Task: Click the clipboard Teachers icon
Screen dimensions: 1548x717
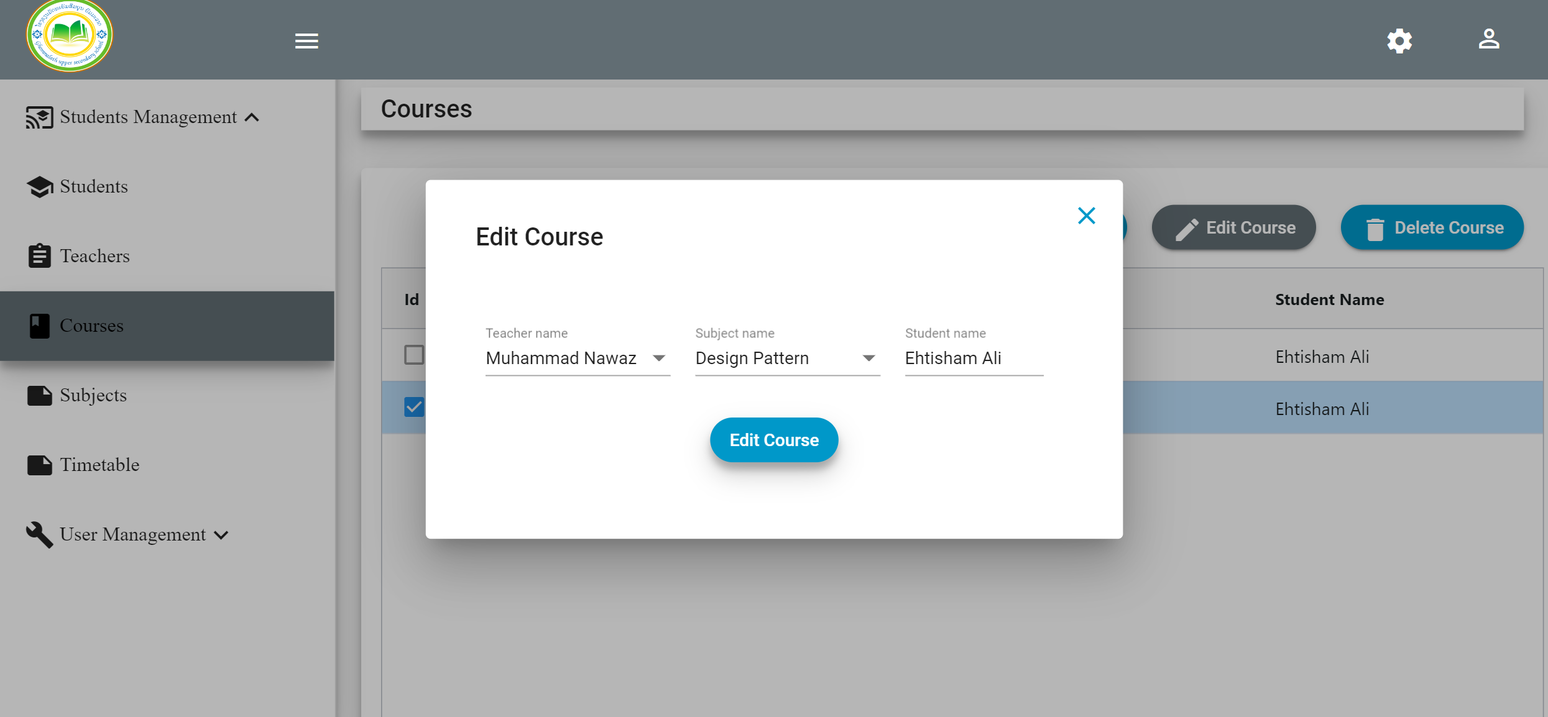Action: click(x=40, y=256)
